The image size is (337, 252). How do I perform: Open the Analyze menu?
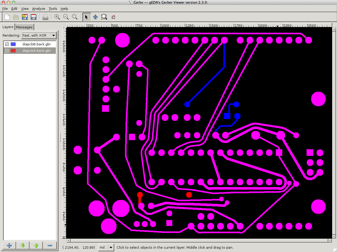coord(38,9)
